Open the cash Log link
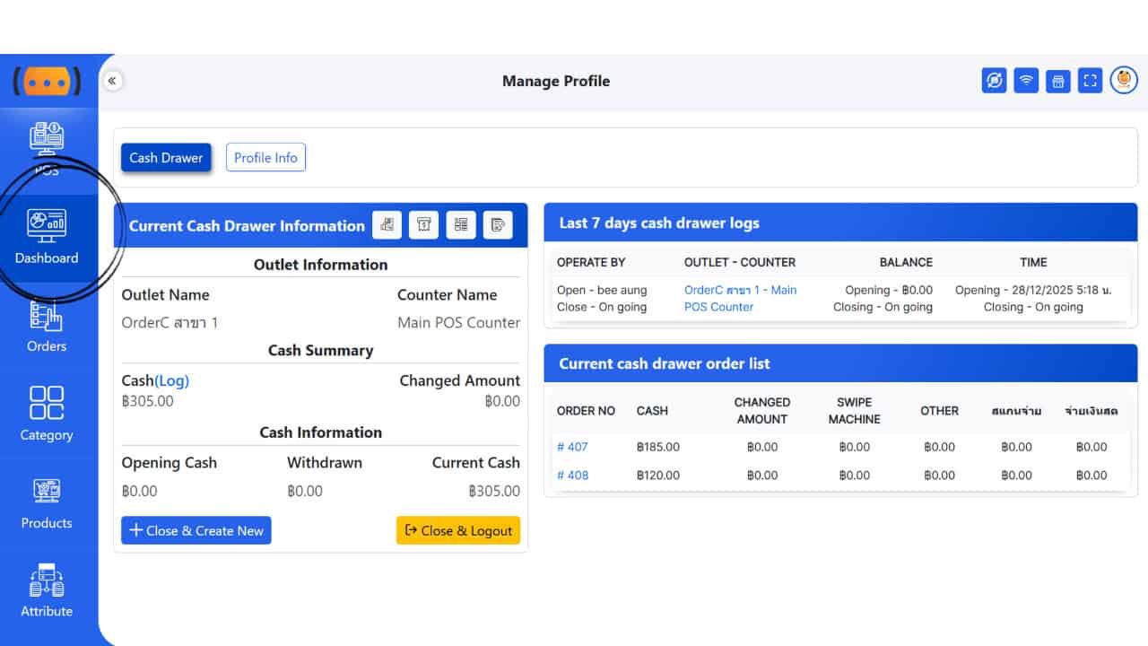Viewport: 1148px width, 646px height. (x=172, y=380)
